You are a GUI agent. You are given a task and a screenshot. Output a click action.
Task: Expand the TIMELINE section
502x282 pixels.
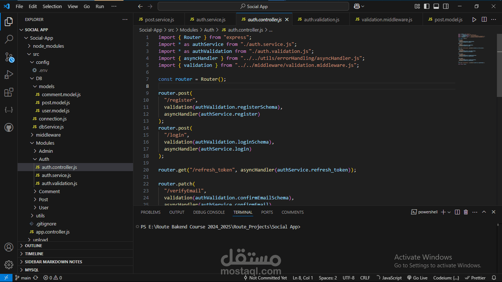coord(75,254)
